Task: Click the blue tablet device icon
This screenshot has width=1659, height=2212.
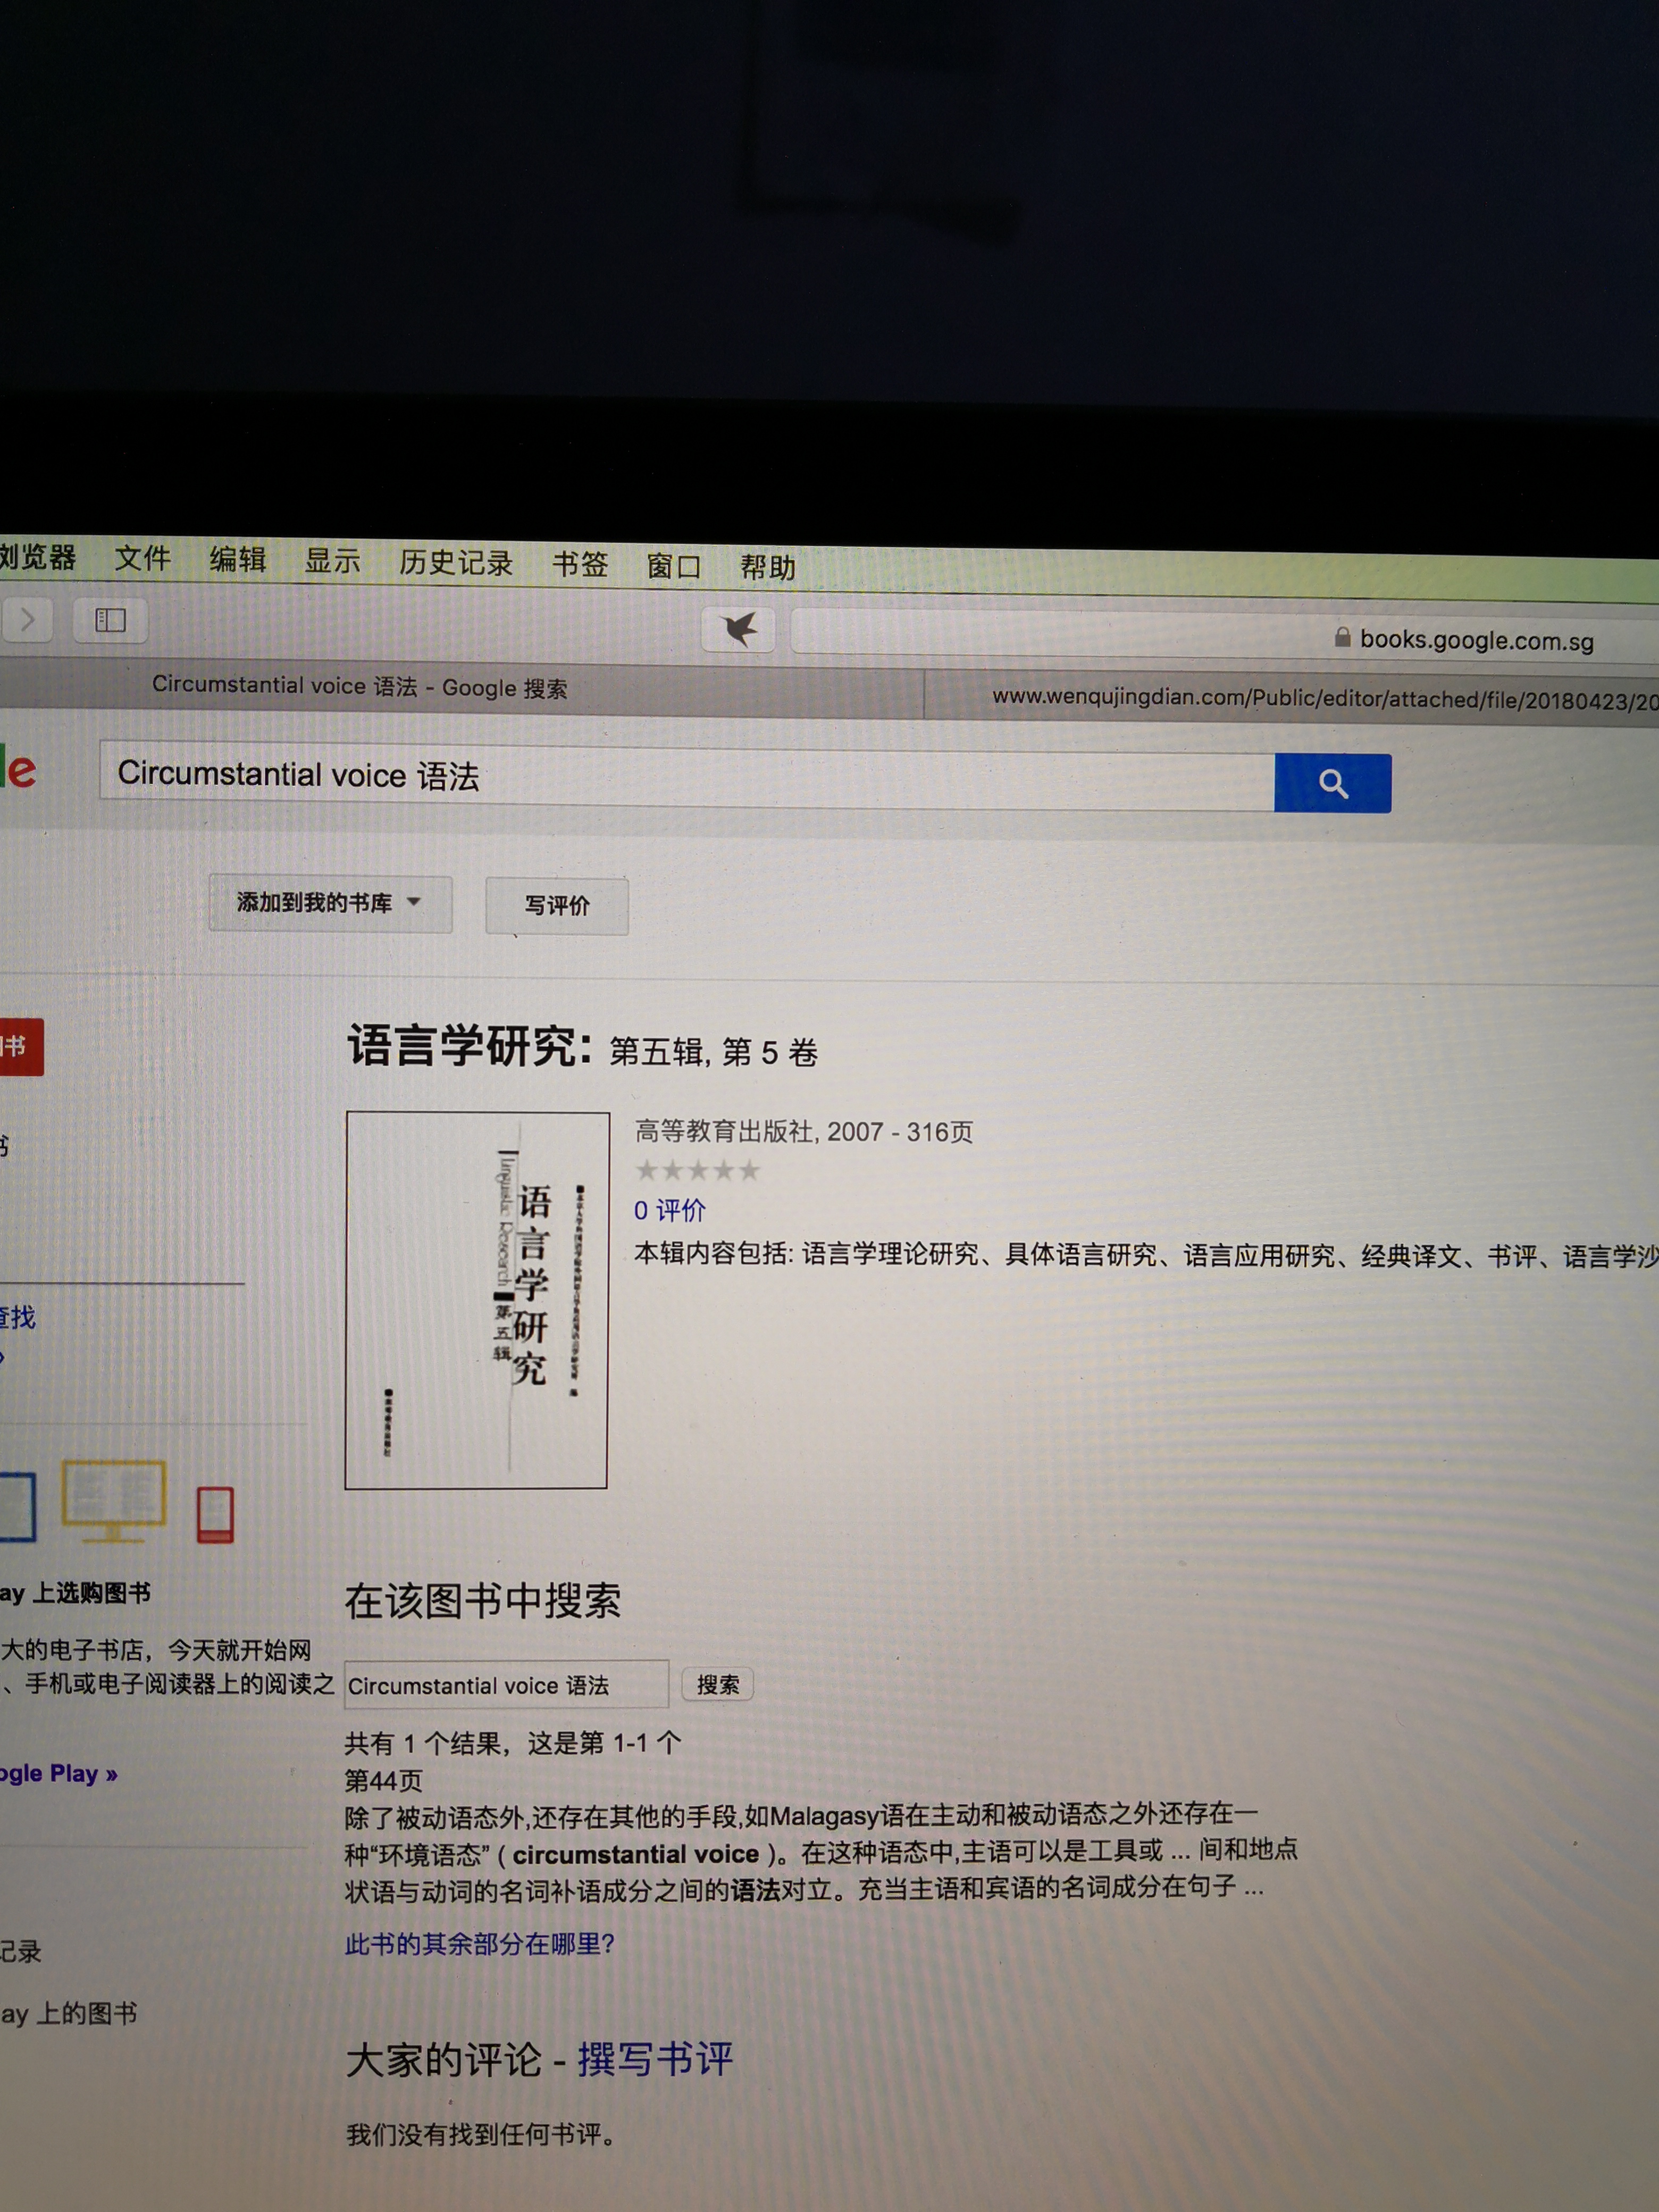Action: click(17, 1506)
